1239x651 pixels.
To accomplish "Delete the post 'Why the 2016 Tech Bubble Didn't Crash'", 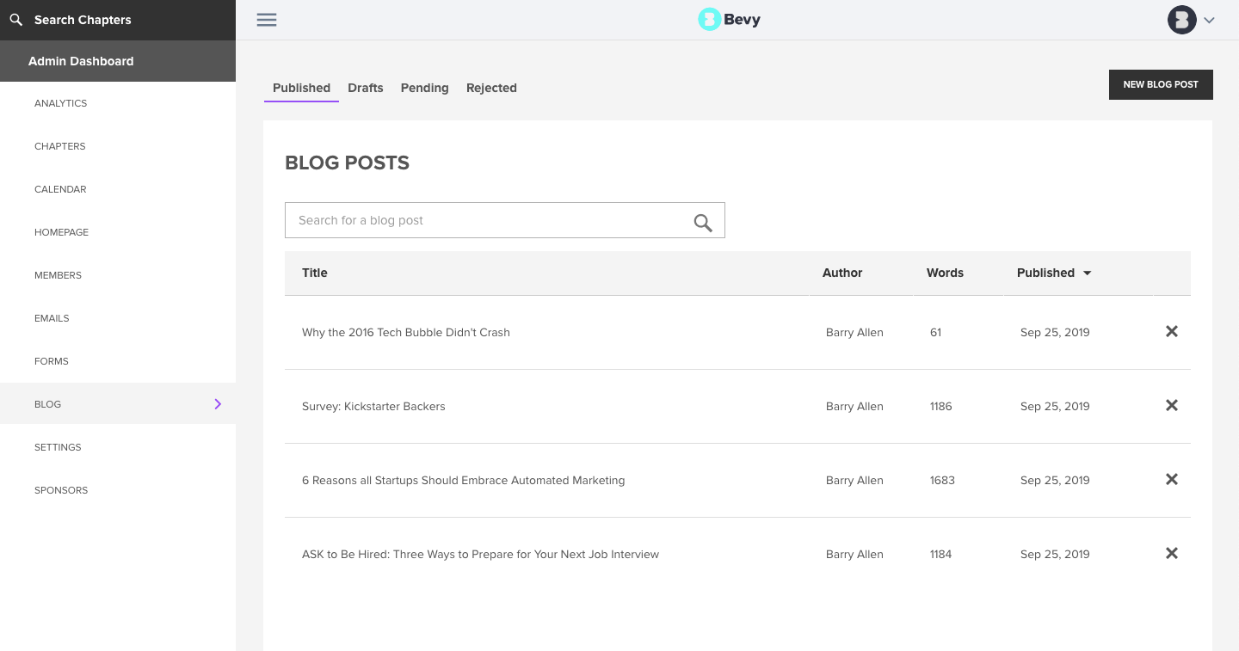I will click(x=1171, y=331).
